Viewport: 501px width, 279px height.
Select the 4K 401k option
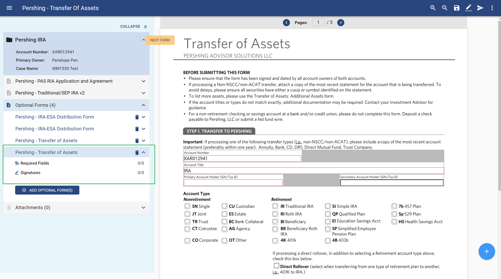click(275, 241)
